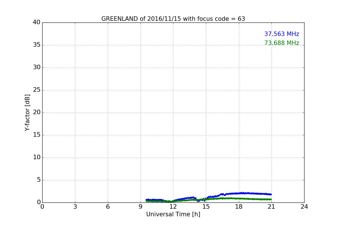Image resolution: width=338 pixels, height=225 pixels.
Task: Click x-axis tick label 6
Action: coord(108,207)
